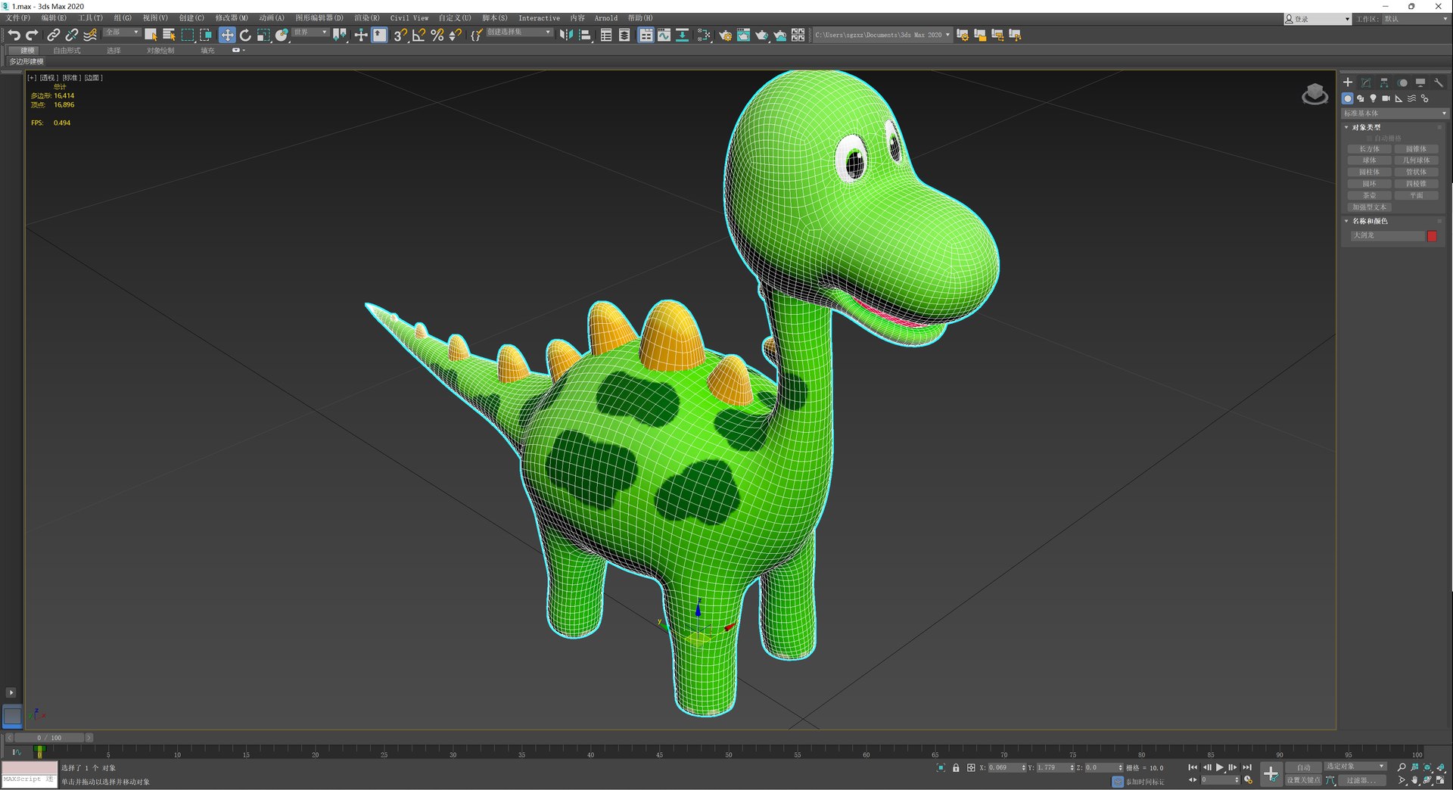Click the object name field 大剑龙
This screenshot has height=790, width=1453.
1386,236
